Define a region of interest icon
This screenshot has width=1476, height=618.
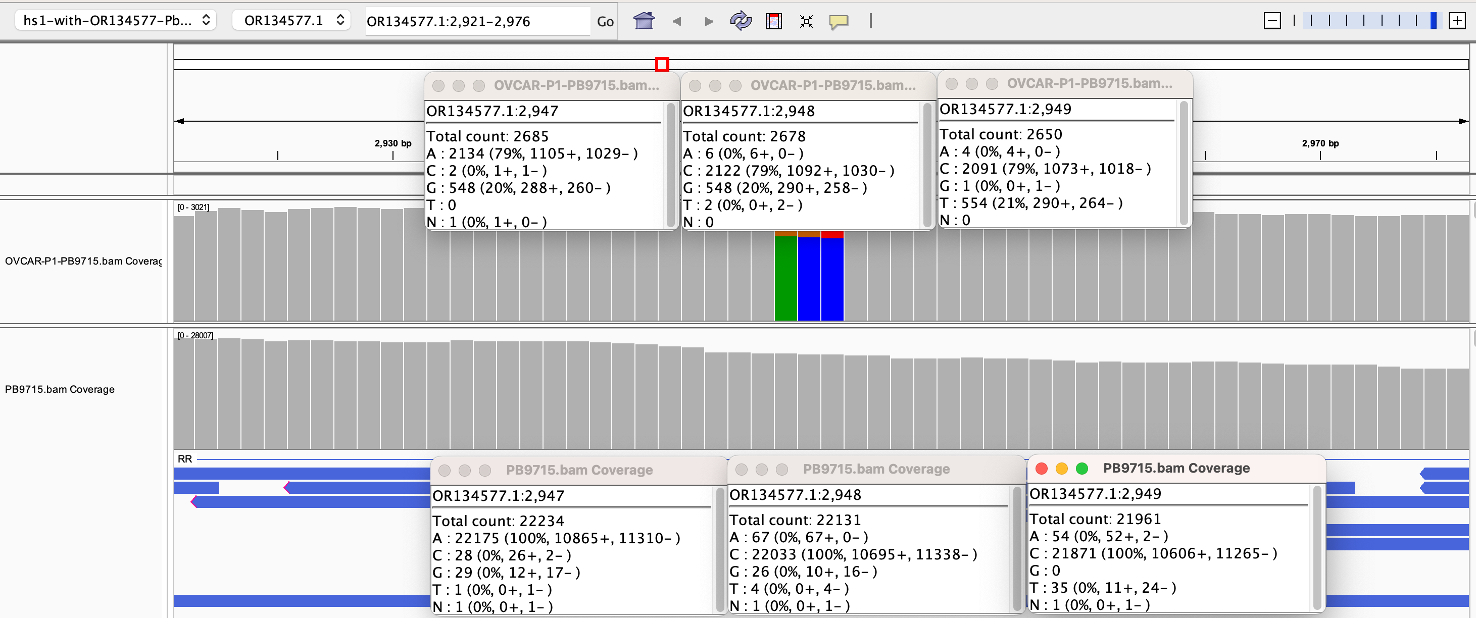click(x=773, y=21)
